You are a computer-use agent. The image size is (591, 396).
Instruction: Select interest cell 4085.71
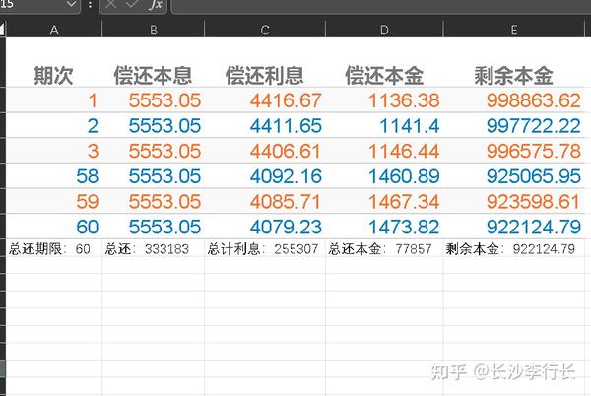[x=265, y=202]
